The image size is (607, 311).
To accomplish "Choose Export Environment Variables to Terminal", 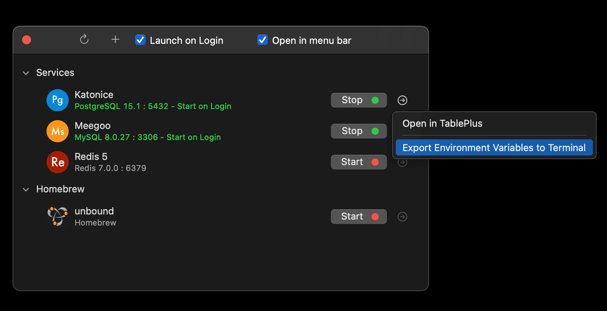I will (494, 148).
